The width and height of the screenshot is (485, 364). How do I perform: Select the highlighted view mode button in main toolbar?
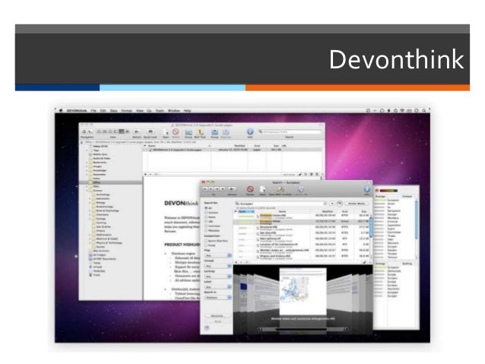pos(122,131)
